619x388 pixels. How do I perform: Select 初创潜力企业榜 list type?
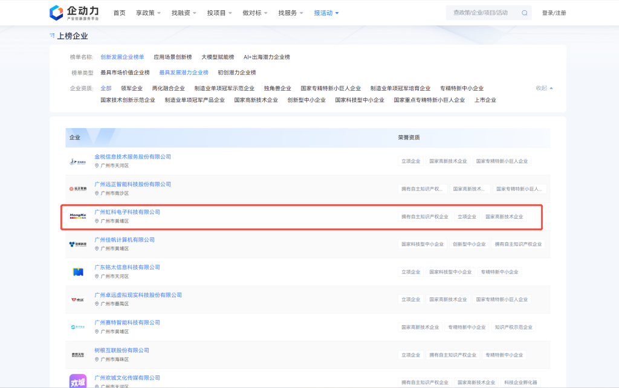coord(237,73)
